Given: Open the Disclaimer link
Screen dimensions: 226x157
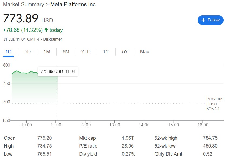Looking at the screenshot, I should click(x=53, y=39).
